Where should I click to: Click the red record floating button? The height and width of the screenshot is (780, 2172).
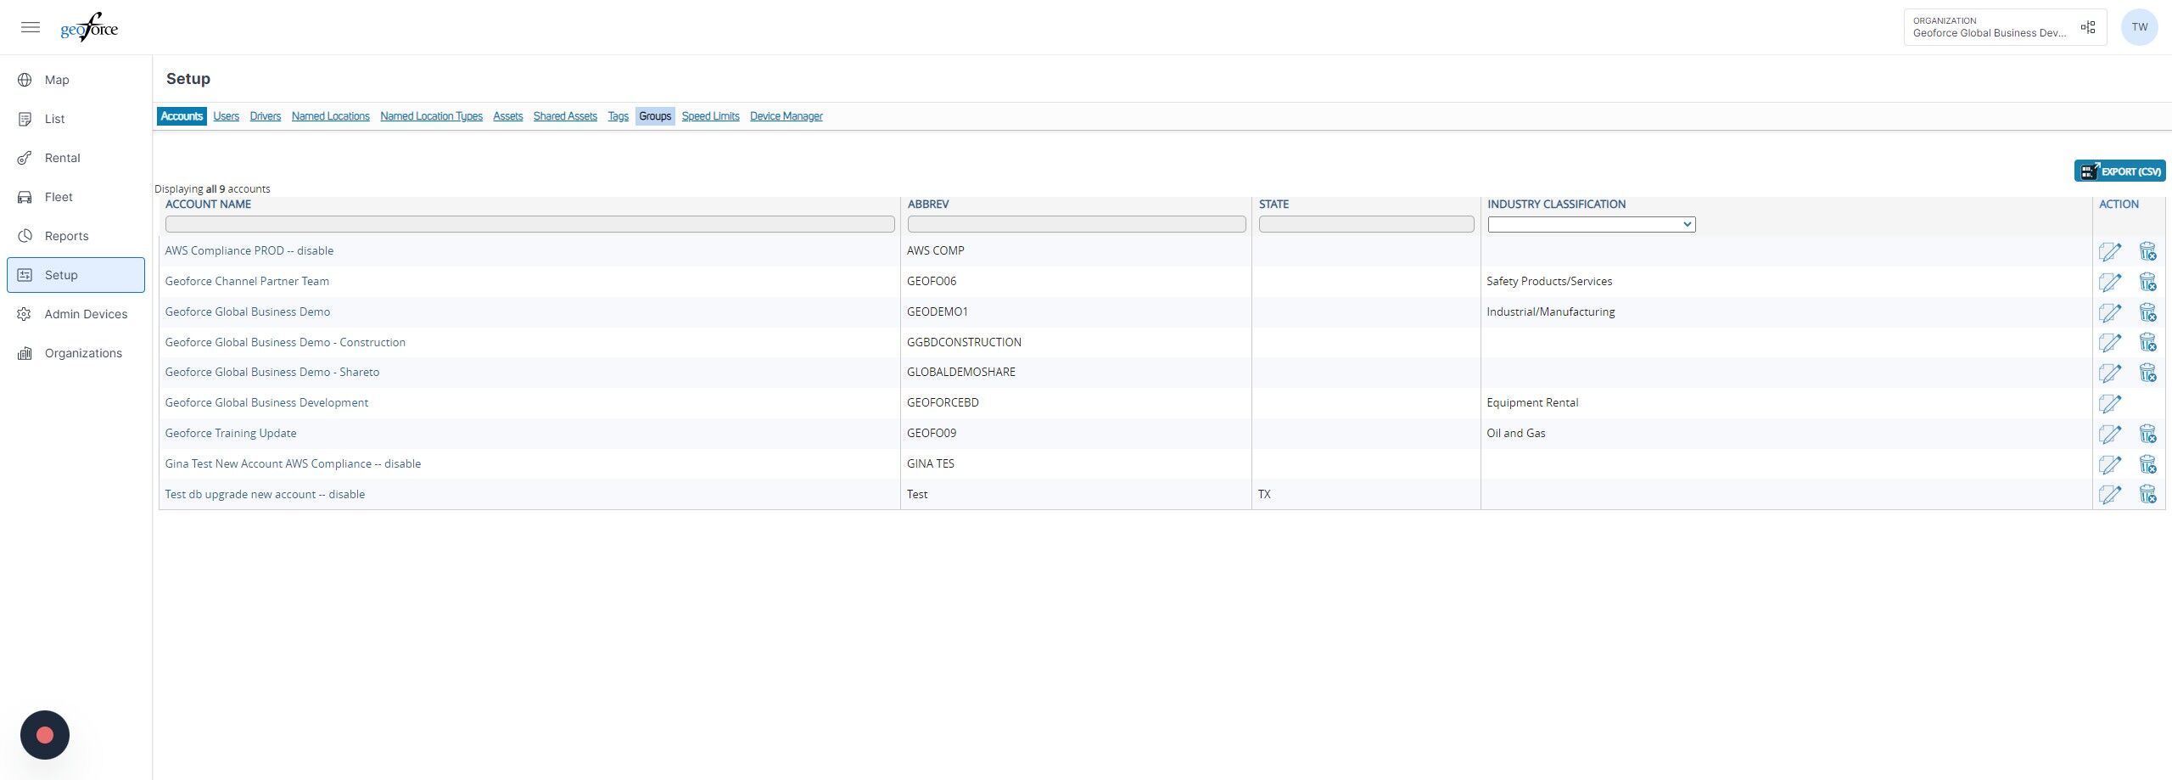pyautogui.click(x=45, y=735)
